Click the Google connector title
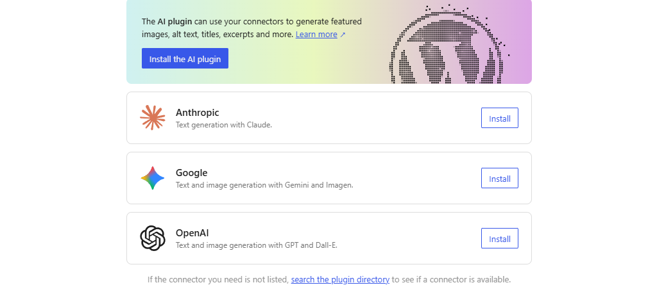The image size is (657, 292). [x=191, y=173]
